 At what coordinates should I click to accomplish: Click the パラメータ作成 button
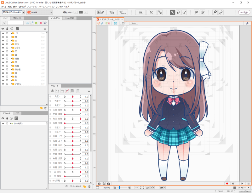[x=73, y=186]
